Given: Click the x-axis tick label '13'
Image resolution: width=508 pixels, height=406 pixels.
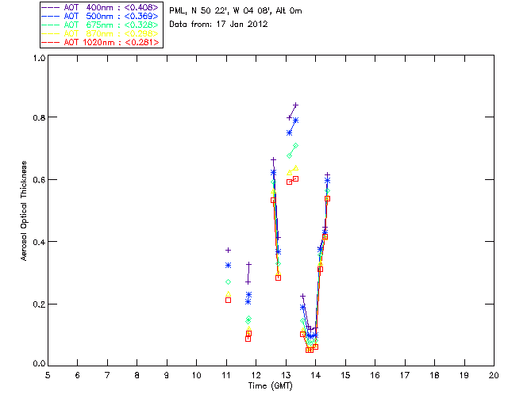Looking at the screenshot, I should [x=286, y=375].
